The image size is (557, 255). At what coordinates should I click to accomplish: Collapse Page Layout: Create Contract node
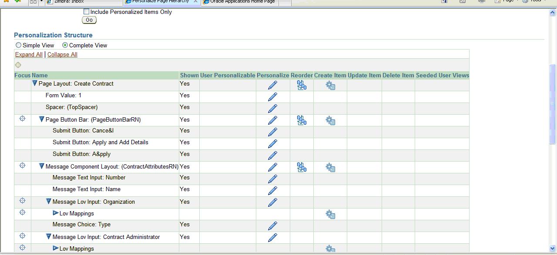tap(35, 83)
